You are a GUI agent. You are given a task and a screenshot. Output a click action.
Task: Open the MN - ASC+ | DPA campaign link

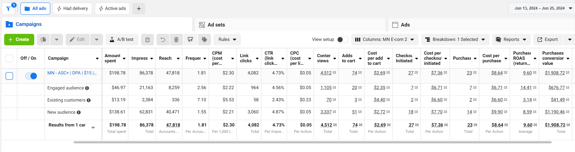[x=72, y=73]
